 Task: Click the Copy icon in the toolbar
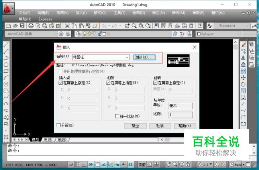point(75,26)
